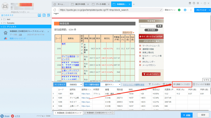Select bottom tab 1. 株価検索 | 日本取引所グループ
The image size is (211, 118).
point(68,113)
